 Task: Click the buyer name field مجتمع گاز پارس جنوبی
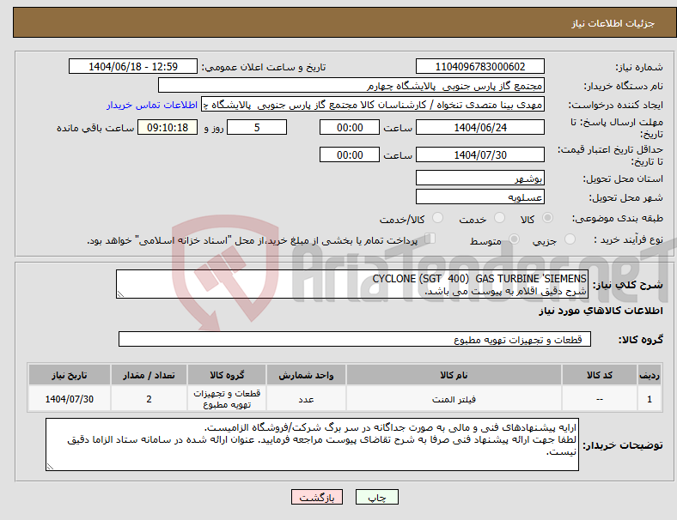click(x=351, y=85)
